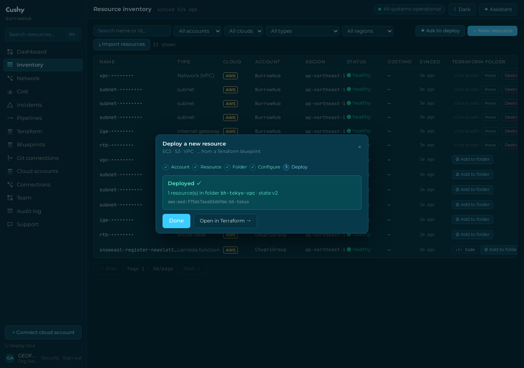This screenshot has width=524, height=368.
Task: Click the Inventory sidebar icon
Action: (x=10, y=65)
